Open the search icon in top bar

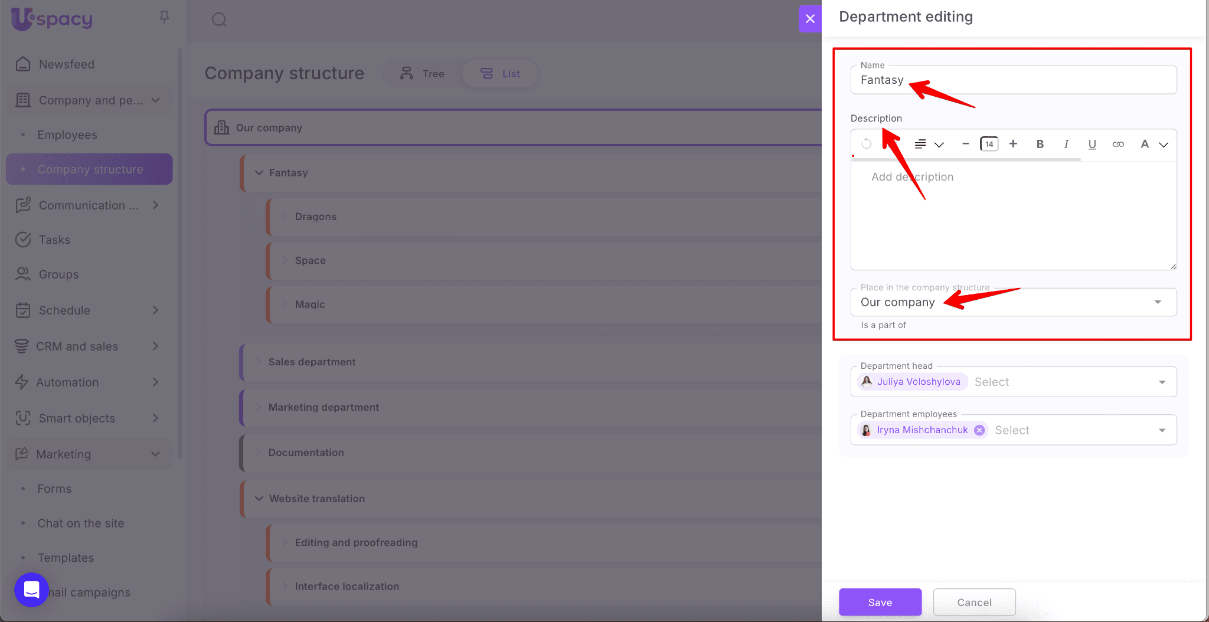pos(219,19)
